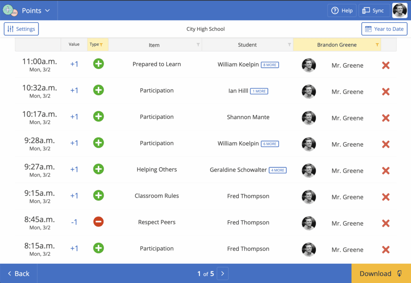
Task: Click the green plus icon for 9:28a.m.
Action: [x=99, y=143]
